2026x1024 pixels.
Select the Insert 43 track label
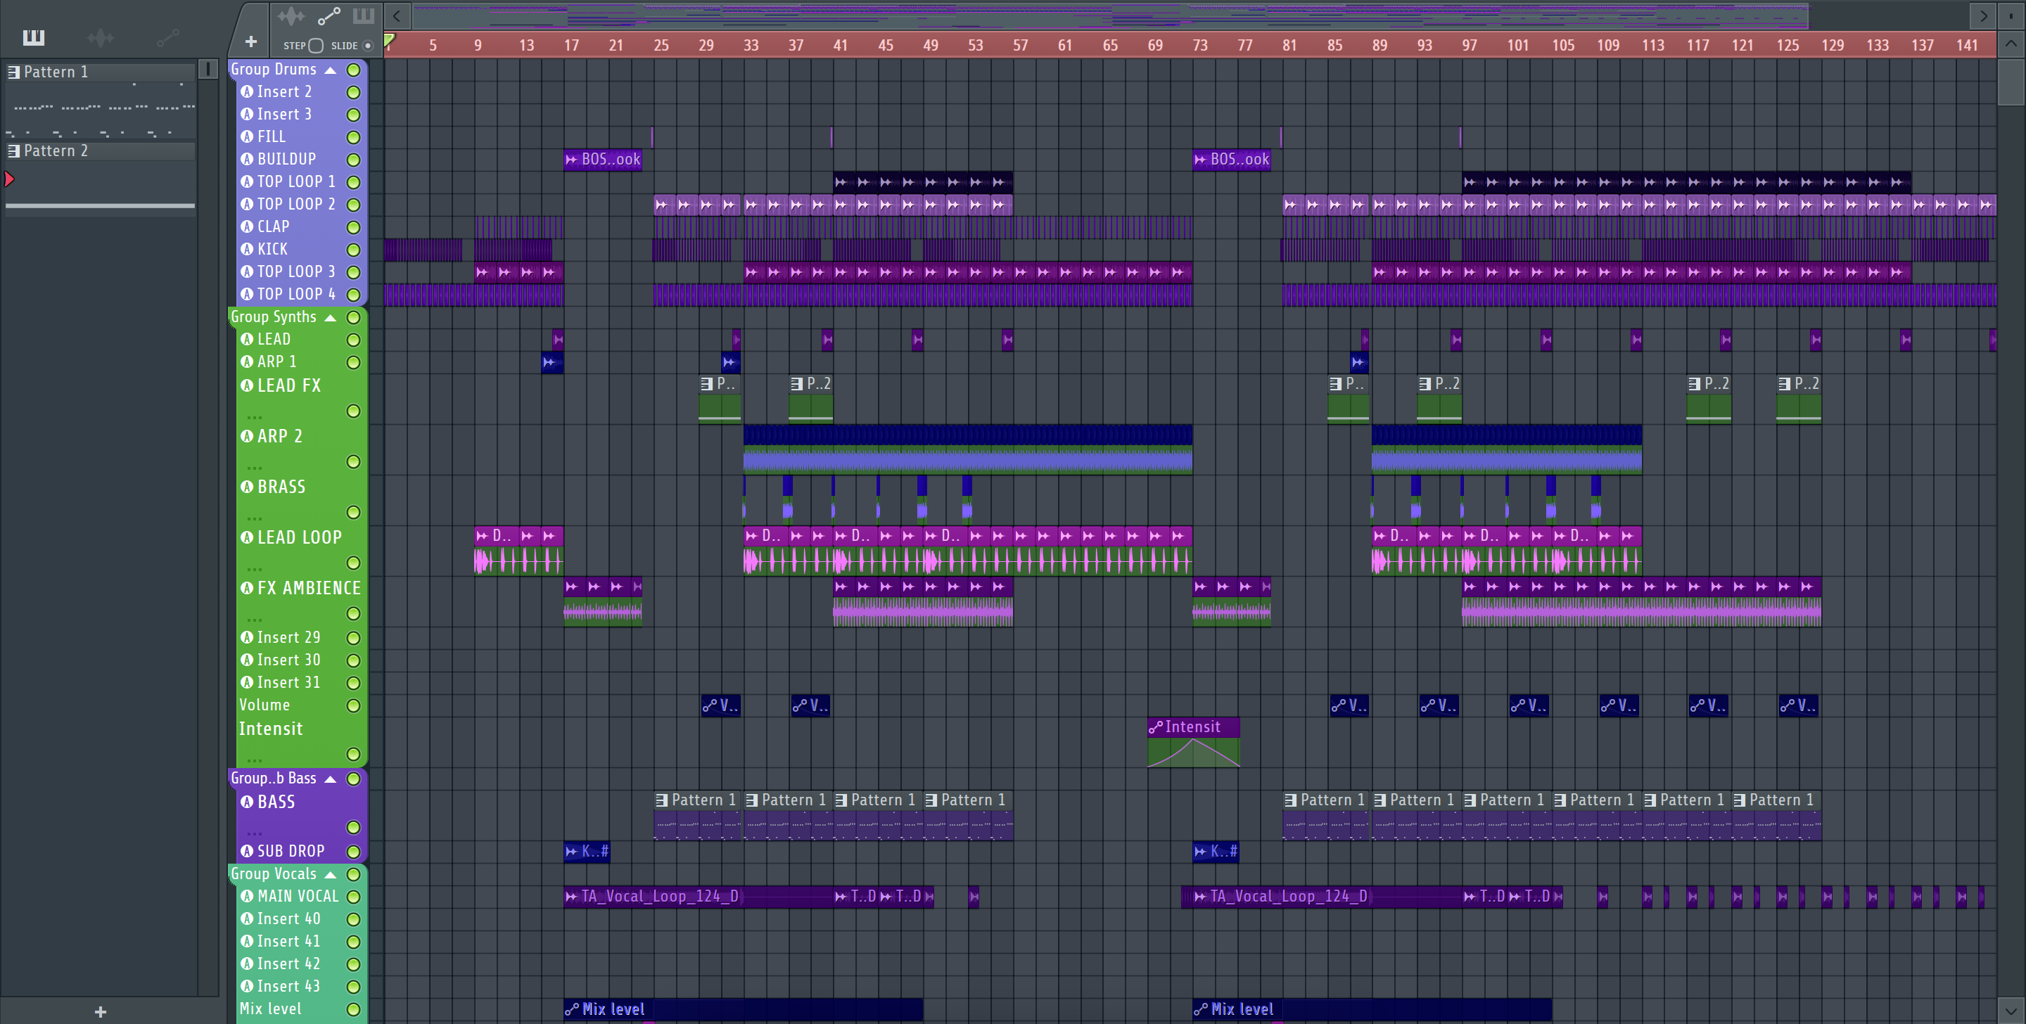pos(288,986)
